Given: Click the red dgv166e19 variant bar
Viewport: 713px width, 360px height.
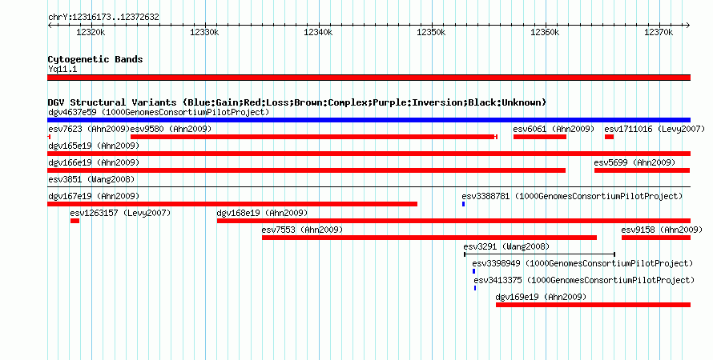Looking at the screenshot, I should pyautogui.click(x=307, y=170).
